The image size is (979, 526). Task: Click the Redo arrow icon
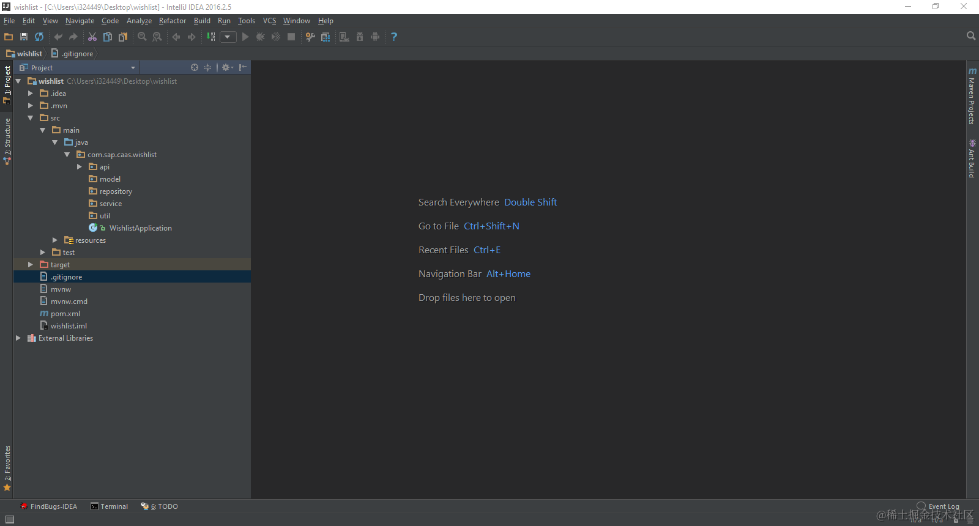click(73, 37)
